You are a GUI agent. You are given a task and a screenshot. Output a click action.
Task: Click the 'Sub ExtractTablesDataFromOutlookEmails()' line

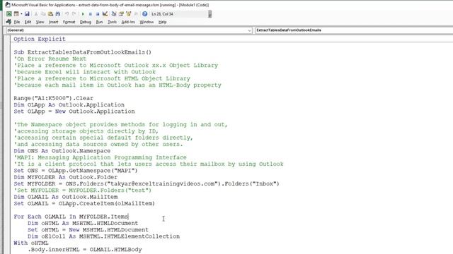(x=83, y=52)
